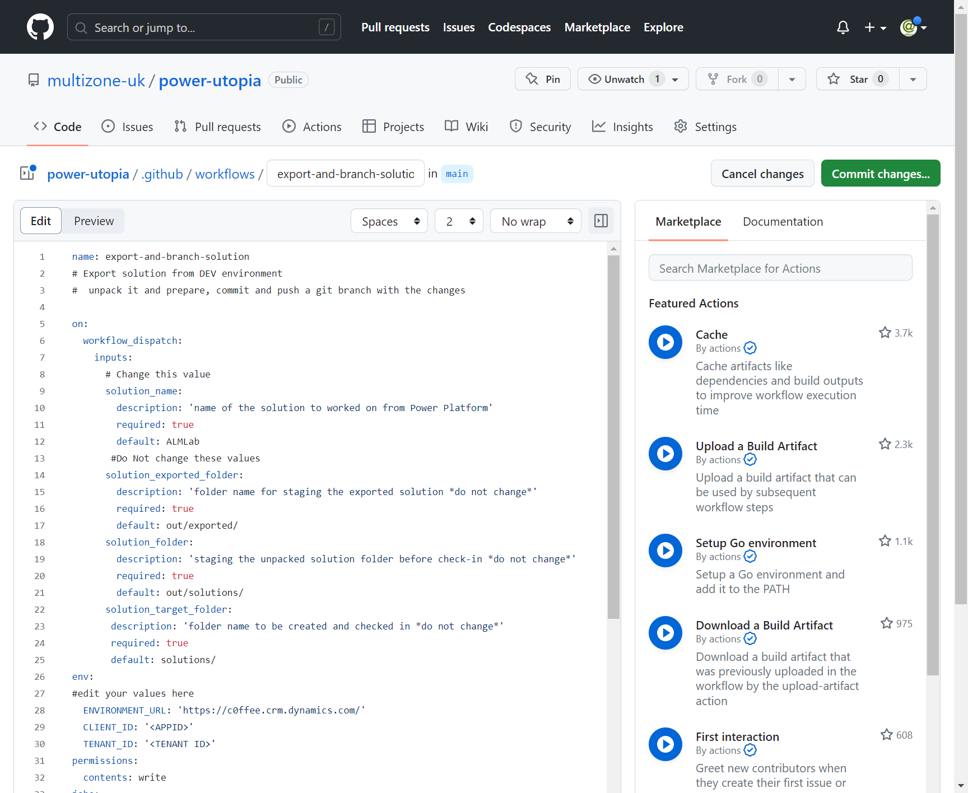Open the workflows breadcrumb link

224,174
